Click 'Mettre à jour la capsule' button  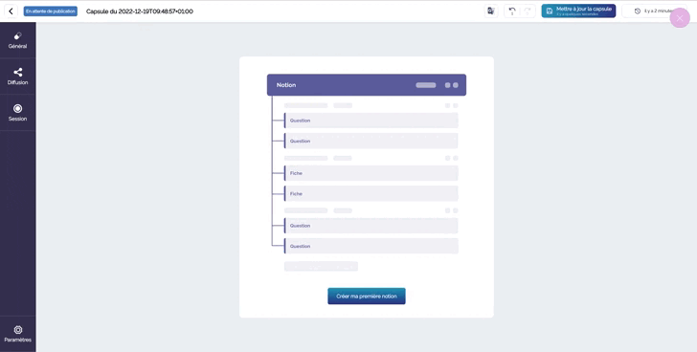[578, 11]
